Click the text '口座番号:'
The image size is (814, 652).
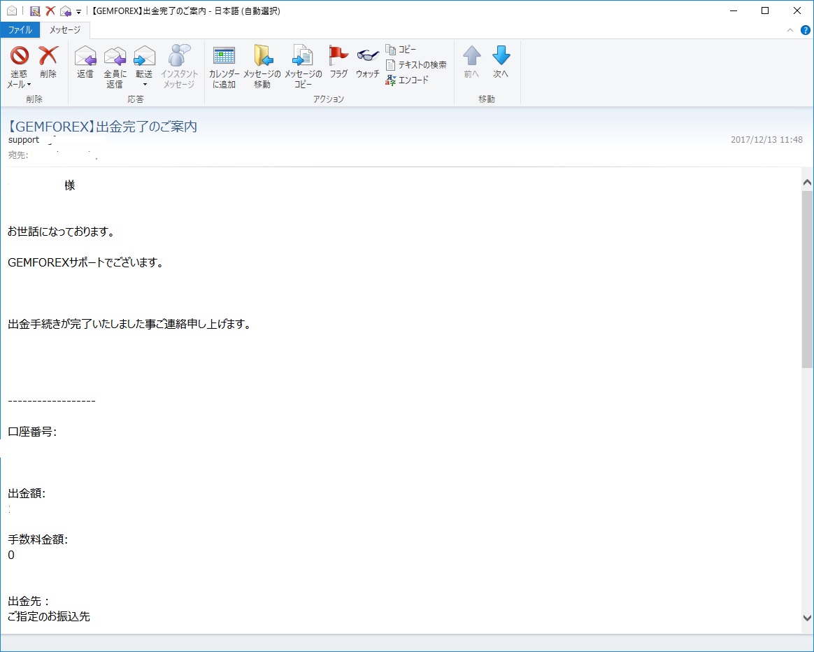click(x=32, y=432)
